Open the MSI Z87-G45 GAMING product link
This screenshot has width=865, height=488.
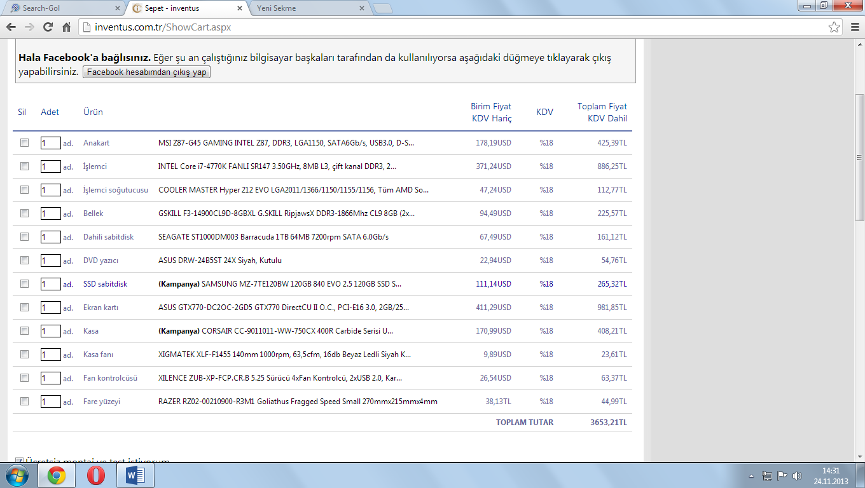pyautogui.click(x=286, y=143)
